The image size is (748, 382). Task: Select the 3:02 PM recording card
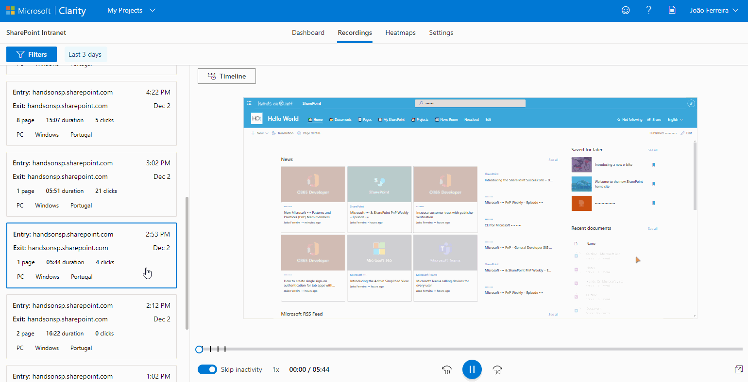click(x=91, y=184)
